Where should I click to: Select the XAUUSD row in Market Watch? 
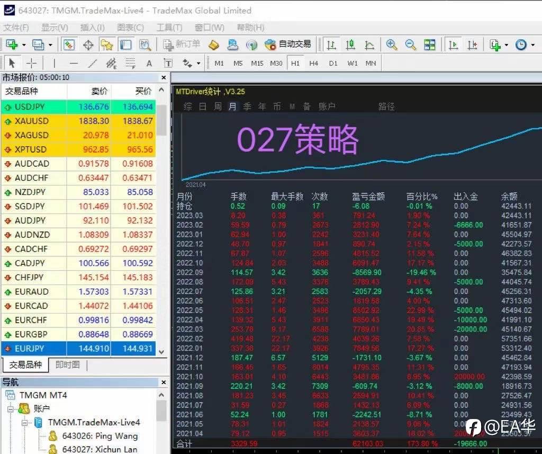(79, 121)
